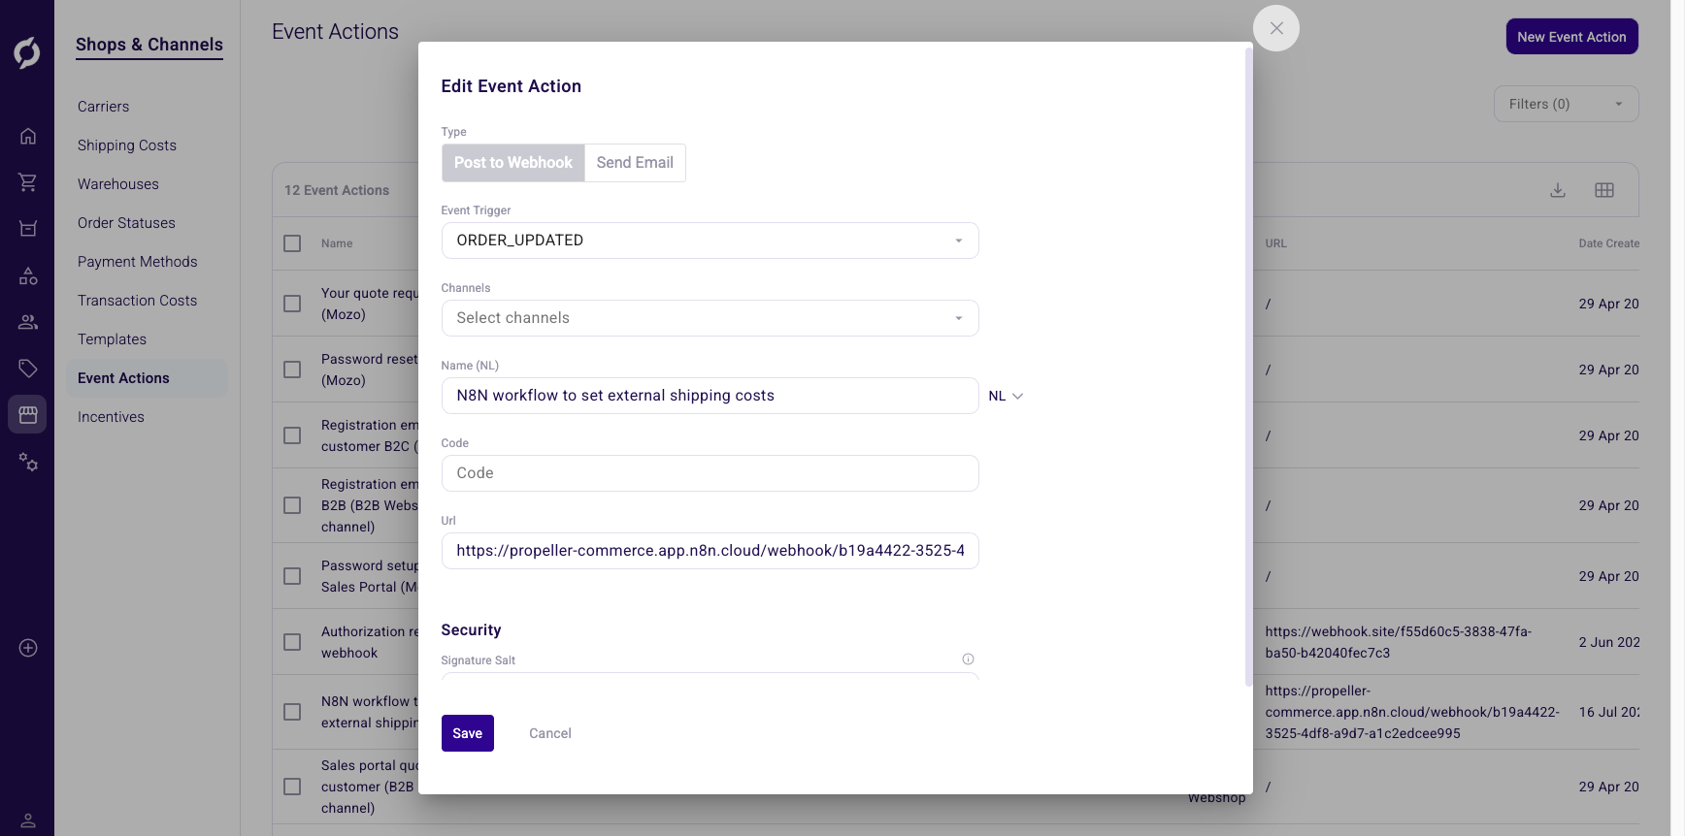Check the Sales portal quote customer row checkbox
1685x836 pixels.
292,787
